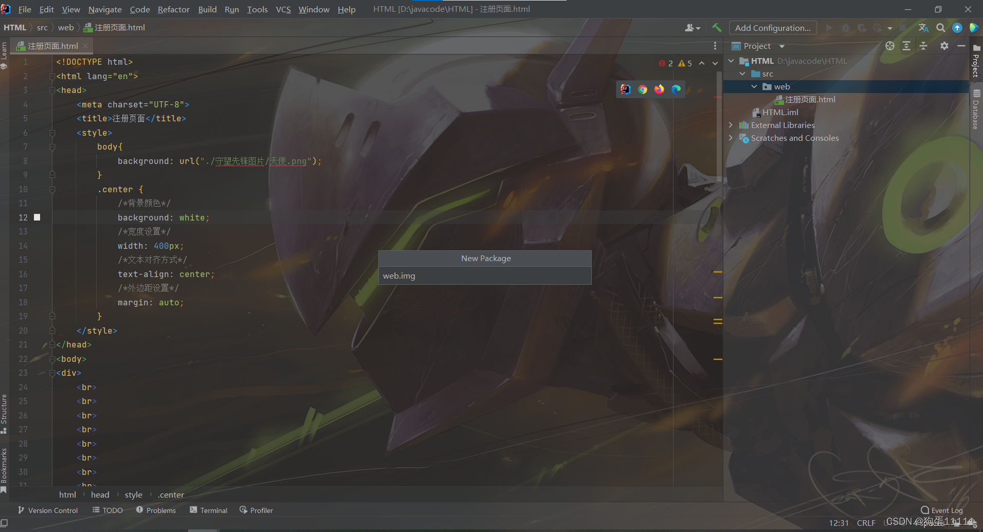
Task: Click Add Configuration button
Action: pos(773,28)
